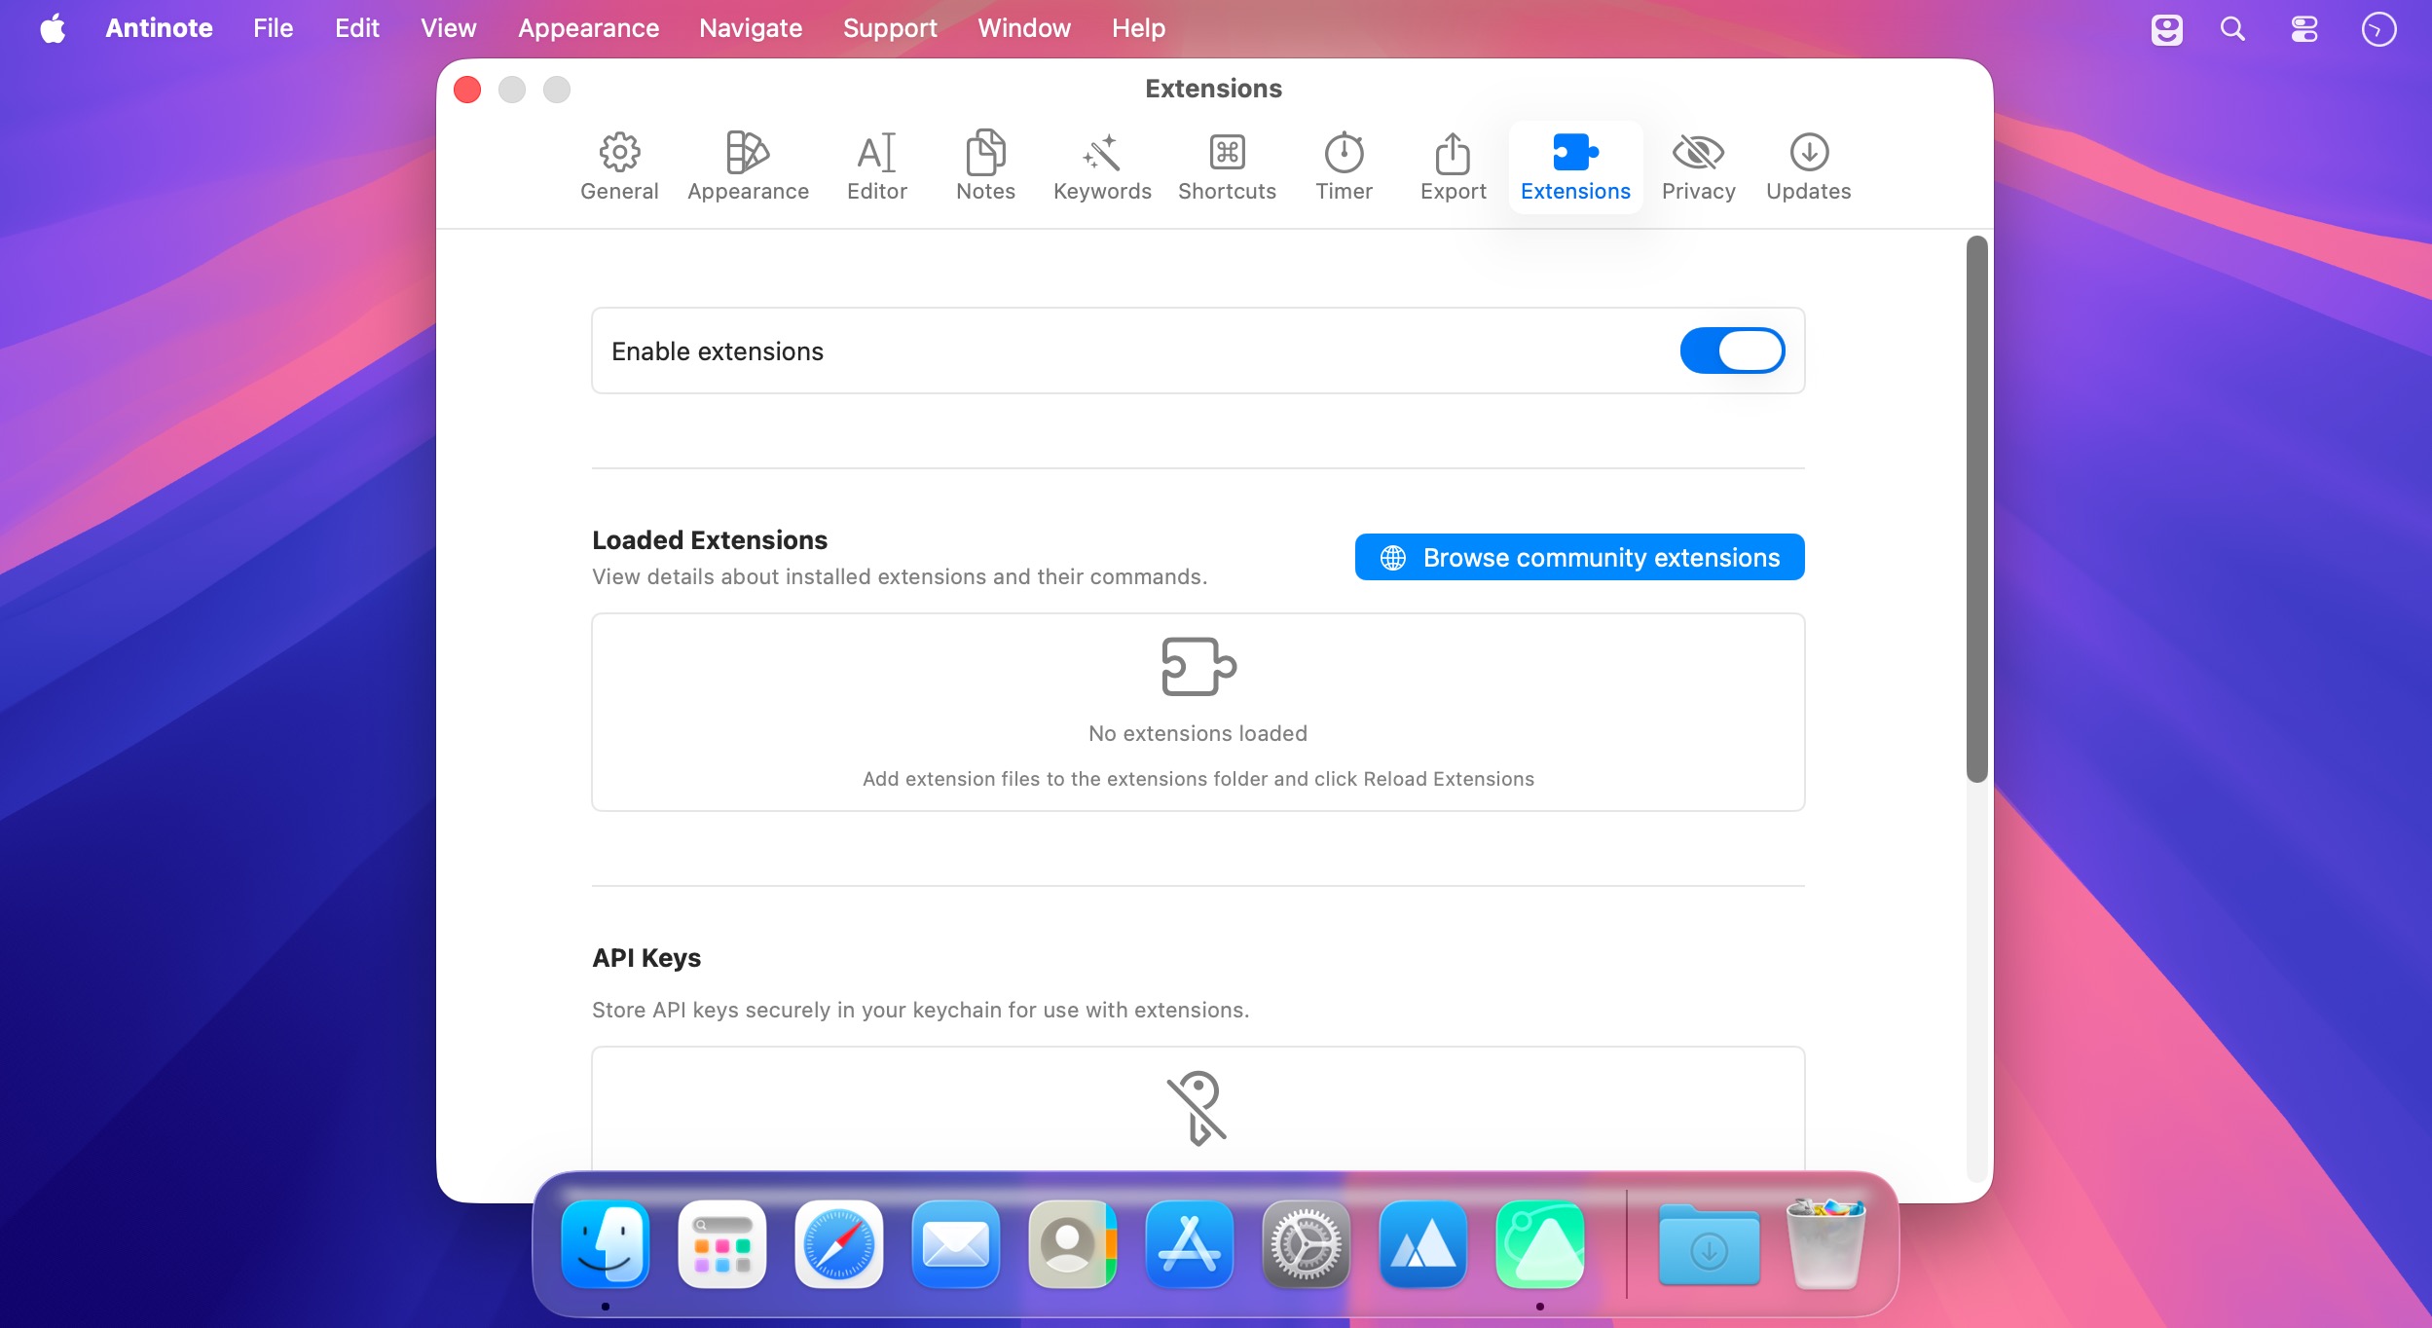Screen dimensions: 2432x1328
Task: Close the Extensions settings window
Action: [x=467, y=90]
